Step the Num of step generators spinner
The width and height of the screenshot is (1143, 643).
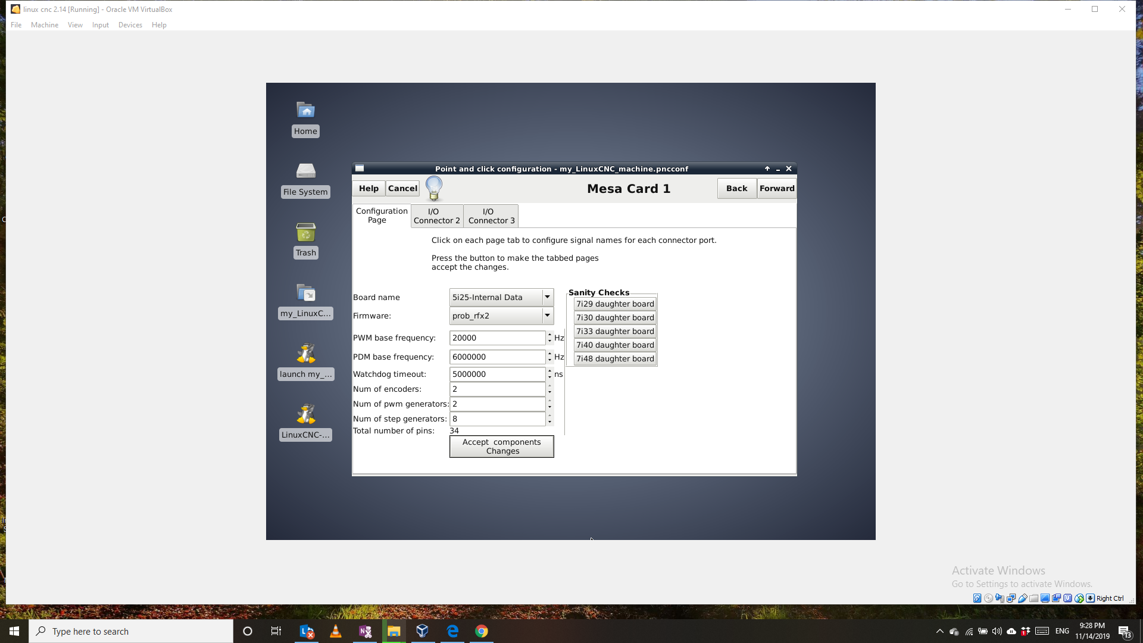pyautogui.click(x=549, y=419)
